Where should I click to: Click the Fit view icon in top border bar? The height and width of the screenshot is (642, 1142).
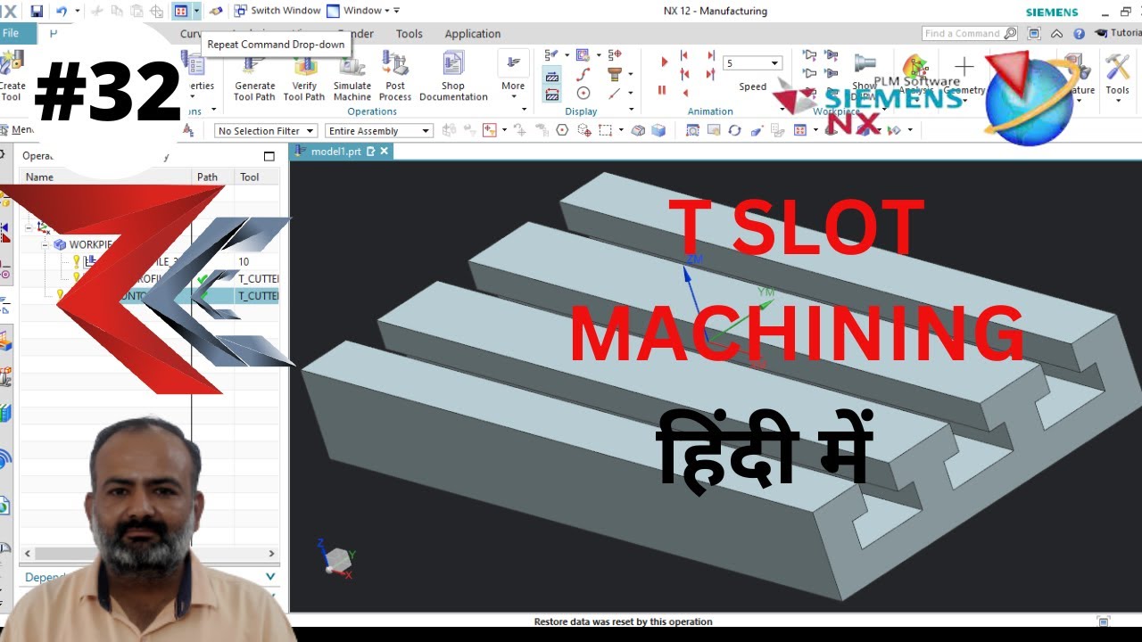(x=692, y=130)
